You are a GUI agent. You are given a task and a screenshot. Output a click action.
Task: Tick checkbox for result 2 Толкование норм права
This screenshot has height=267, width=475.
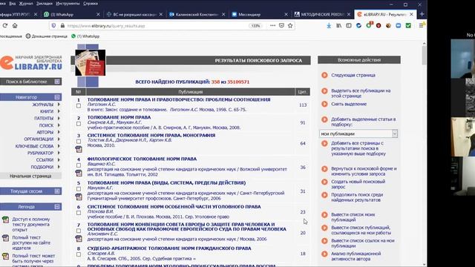click(79, 124)
